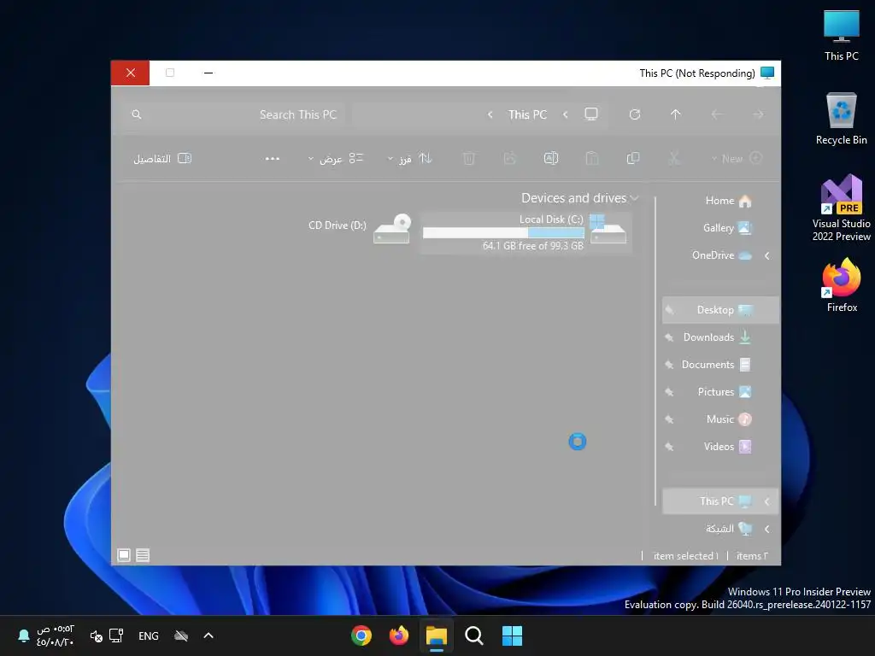Focus the Search This PC field

[236, 114]
